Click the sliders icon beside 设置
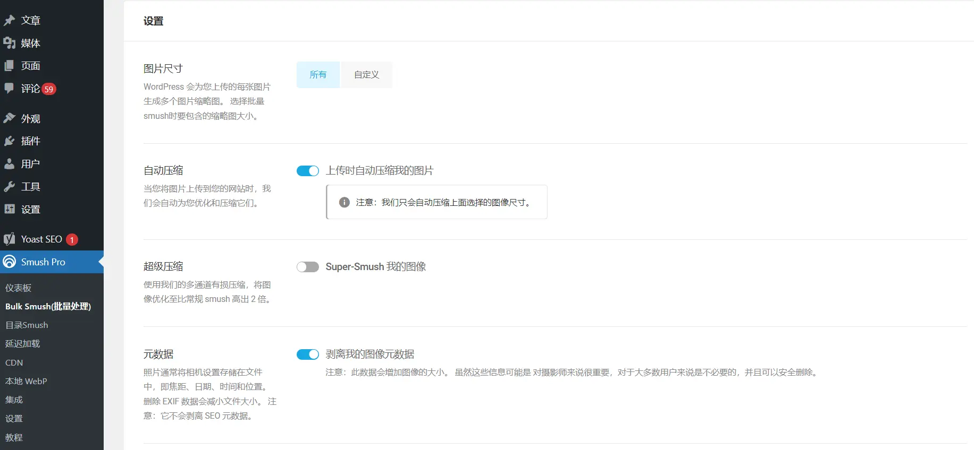The image size is (974, 450). (9, 209)
